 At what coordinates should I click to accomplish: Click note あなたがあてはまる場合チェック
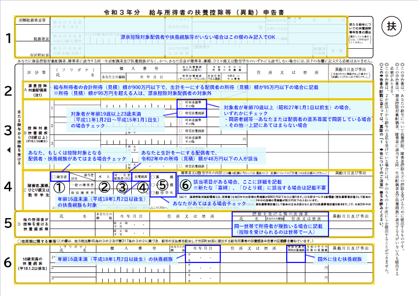point(209,203)
